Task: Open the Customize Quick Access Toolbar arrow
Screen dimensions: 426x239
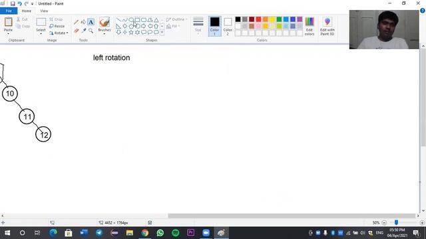Action: (x=32, y=4)
